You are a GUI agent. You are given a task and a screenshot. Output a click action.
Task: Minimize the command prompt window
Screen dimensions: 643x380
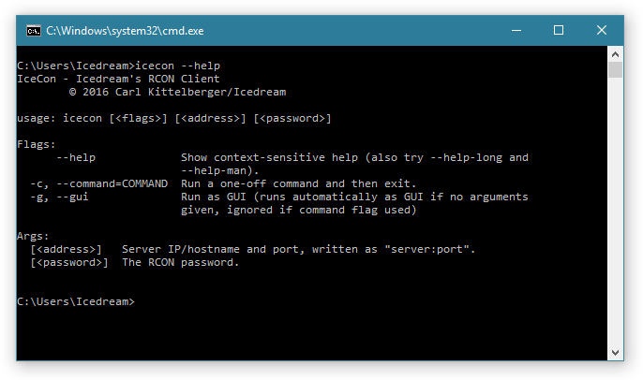pos(516,30)
